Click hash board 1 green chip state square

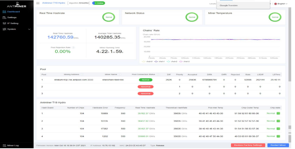click(278, 113)
